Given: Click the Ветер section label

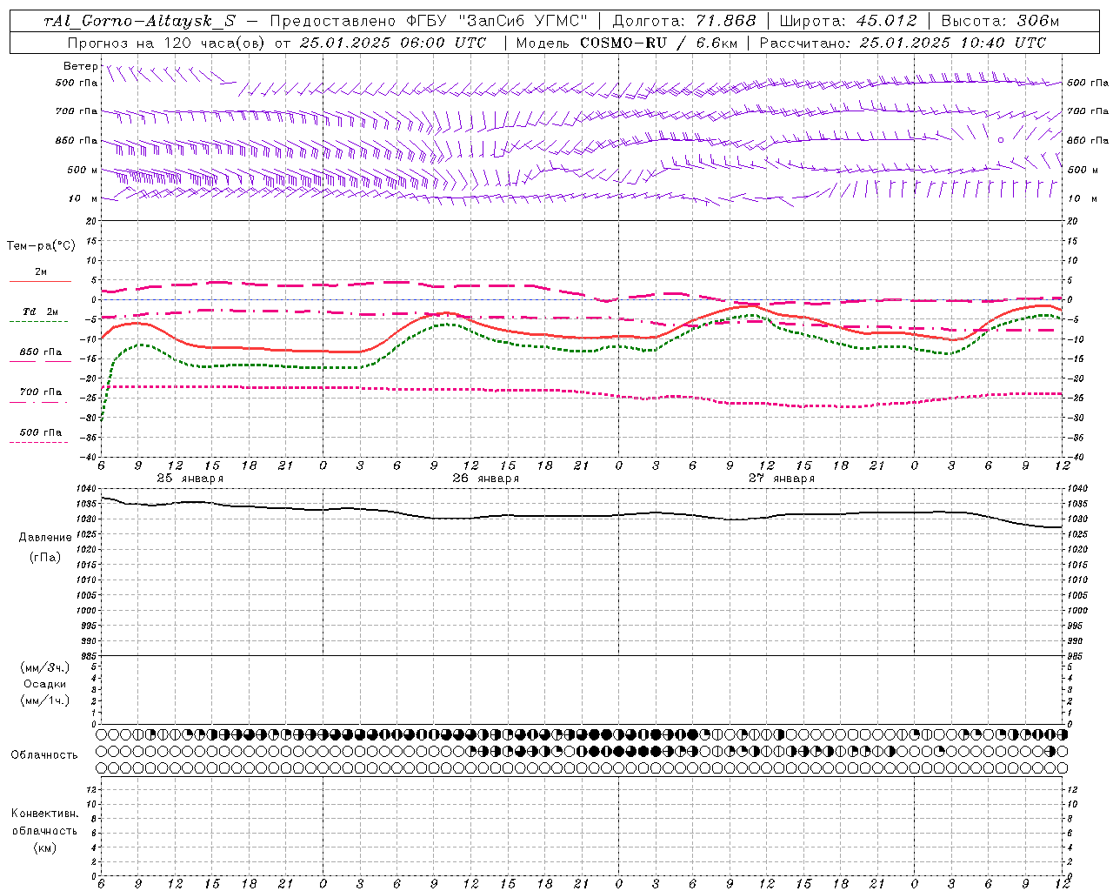Looking at the screenshot, I should coord(81,66).
